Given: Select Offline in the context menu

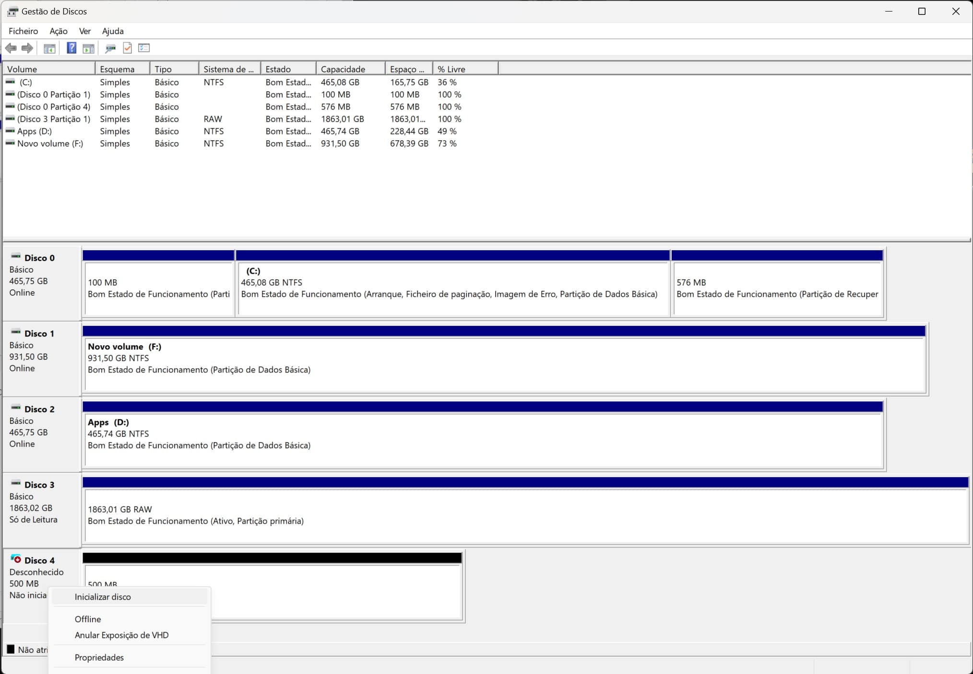Looking at the screenshot, I should 88,619.
